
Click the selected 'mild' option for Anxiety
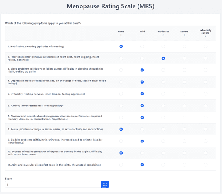pyautogui.click(x=142, y=106)
